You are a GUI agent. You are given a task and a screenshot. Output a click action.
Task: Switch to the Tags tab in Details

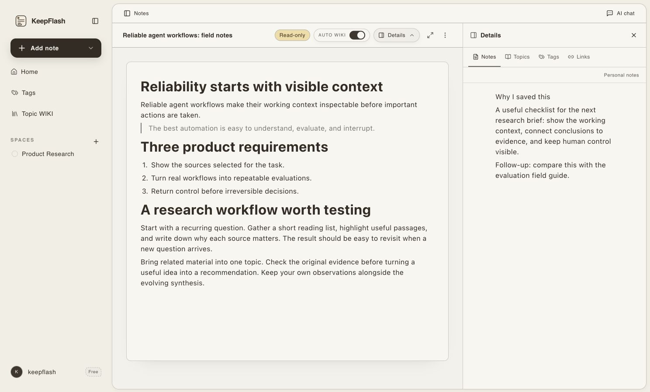(549, 57)
